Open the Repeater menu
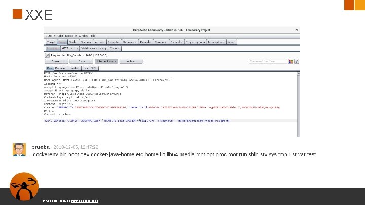The image size is (365, 205). click(x=71, y=36)
